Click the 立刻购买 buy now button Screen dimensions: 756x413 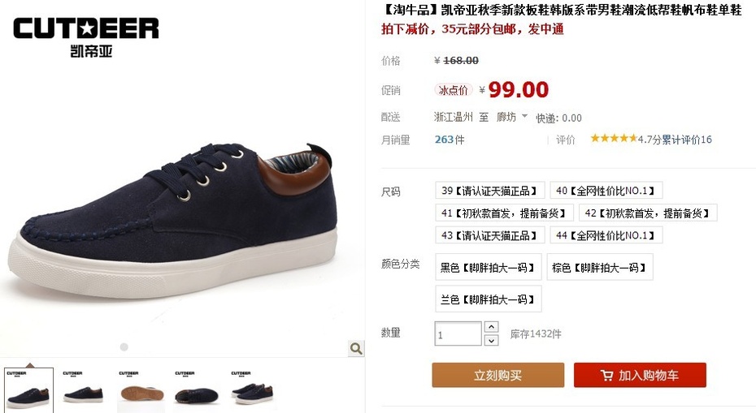(x=497, y=375)
